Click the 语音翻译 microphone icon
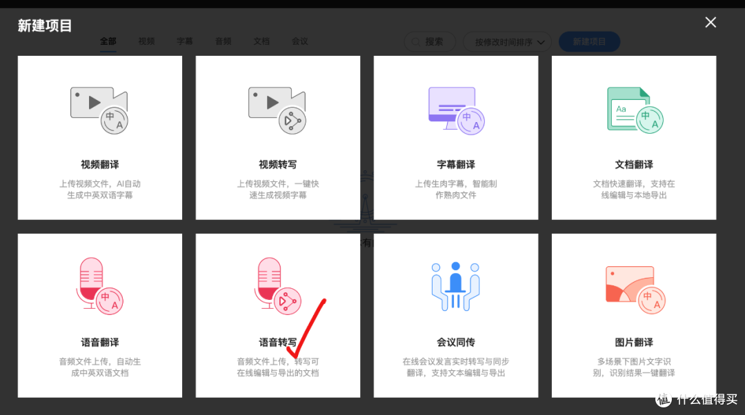The image size is (745, 415). 99,286
